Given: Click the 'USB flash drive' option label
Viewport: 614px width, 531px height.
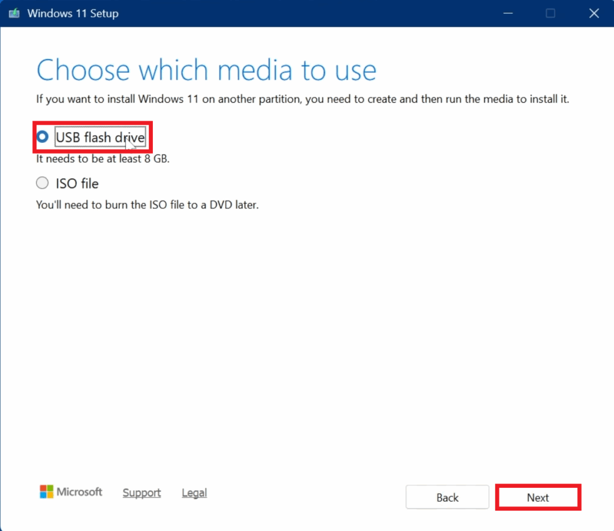Looking at the screenshot, I should point(100,137).
